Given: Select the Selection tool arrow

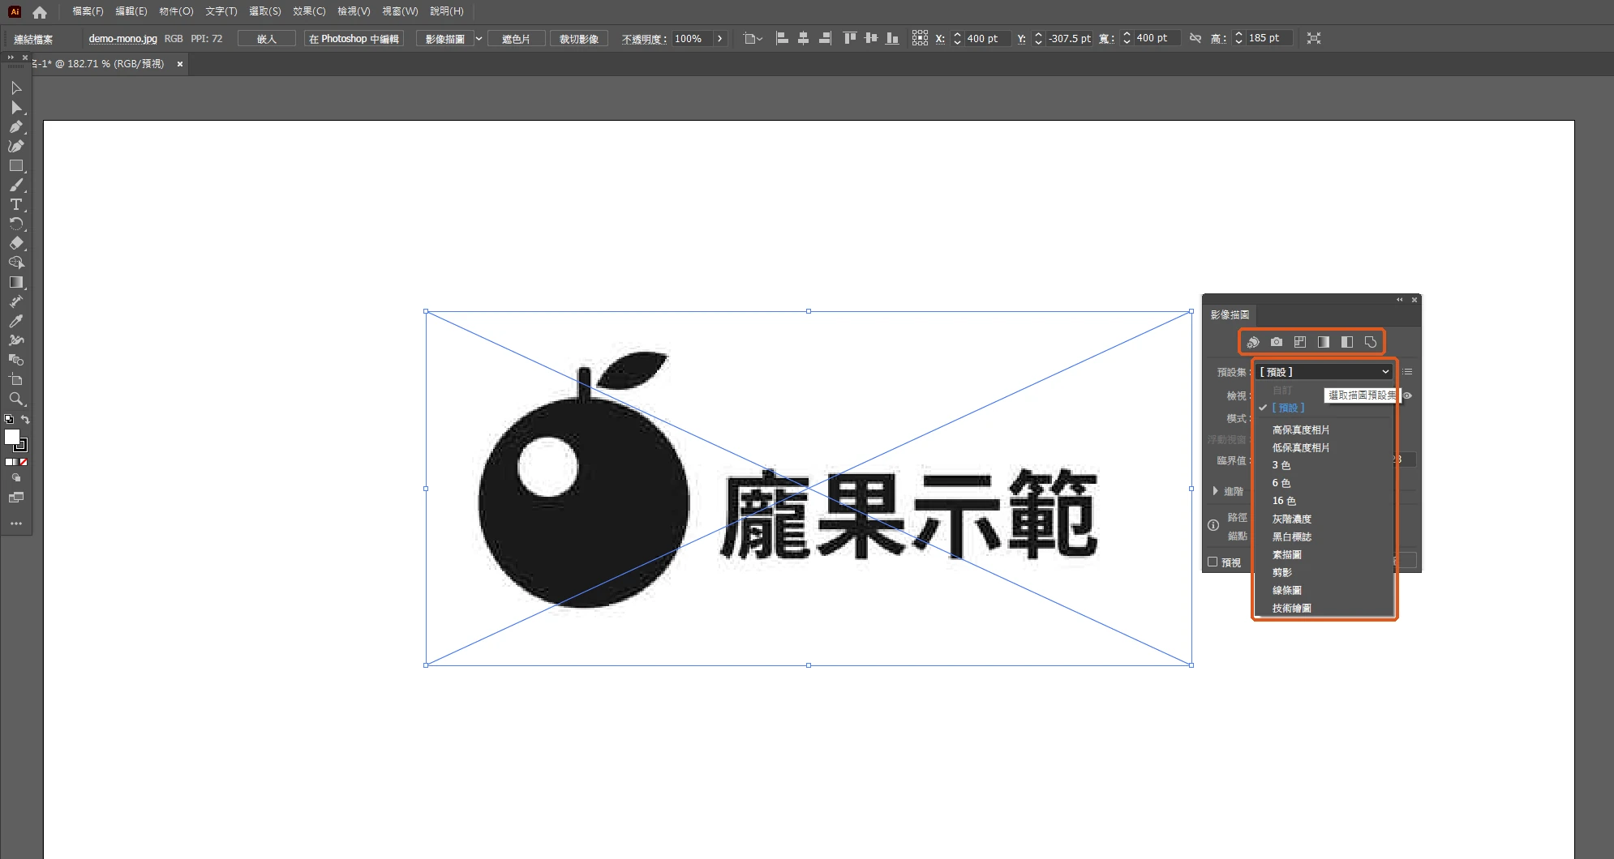Looking at the screenshot, I should tap(15, 88).
